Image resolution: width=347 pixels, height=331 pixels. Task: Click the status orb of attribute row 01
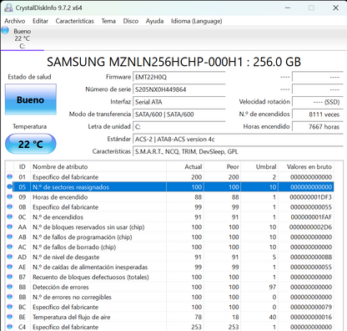pyautogui.click(x=10, y=176)
